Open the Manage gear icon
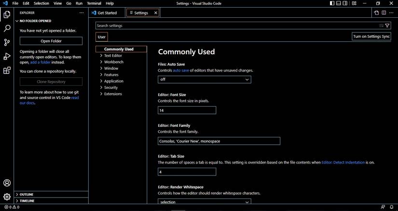The image size is (398, 211). tap(7, 197)
